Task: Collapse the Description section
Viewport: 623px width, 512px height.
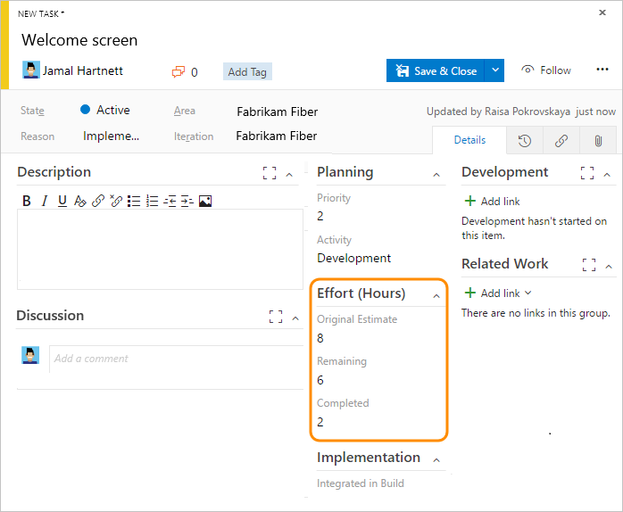Action: (x=290, y=175)
